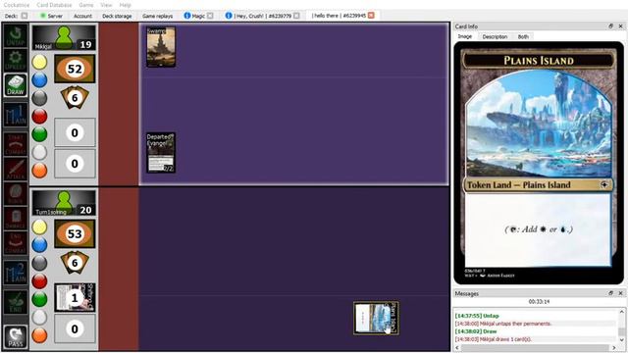The width and height of the screenshot is (628, 353).
Task: Close the Messages panel
Action: pyautogui.click(x=620, y=293)
